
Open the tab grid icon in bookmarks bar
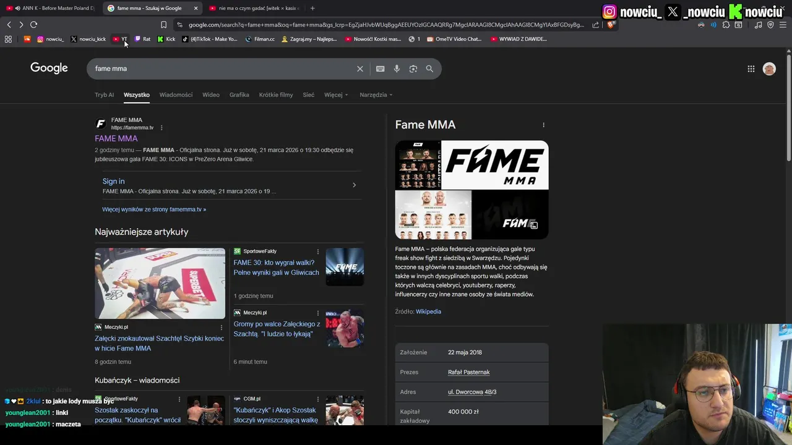(8, 39)
